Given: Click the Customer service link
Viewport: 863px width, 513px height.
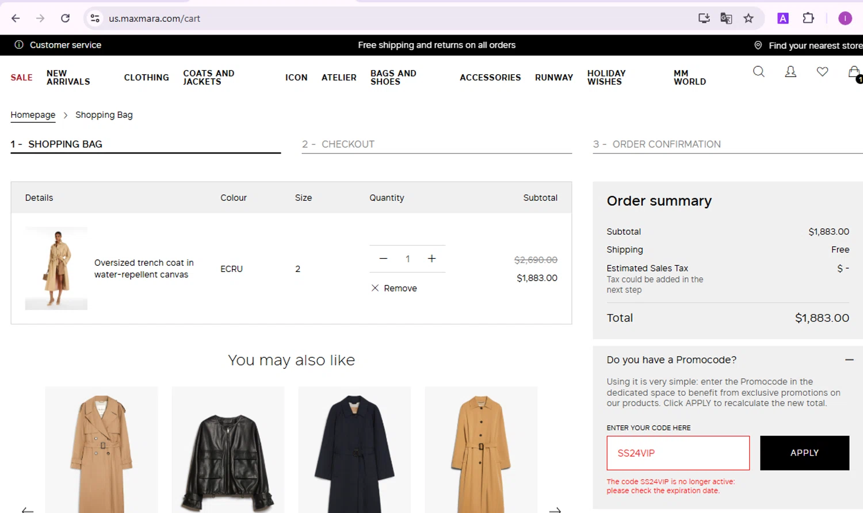Looking at the screenshot, I should (x=66, y=45).
